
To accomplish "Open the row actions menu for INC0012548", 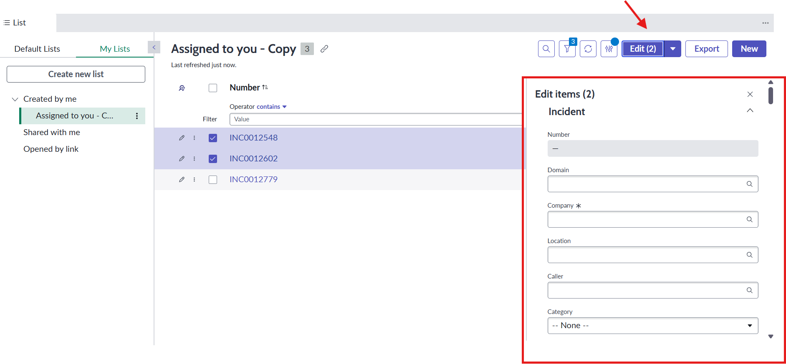I will (x=194, y=138).
